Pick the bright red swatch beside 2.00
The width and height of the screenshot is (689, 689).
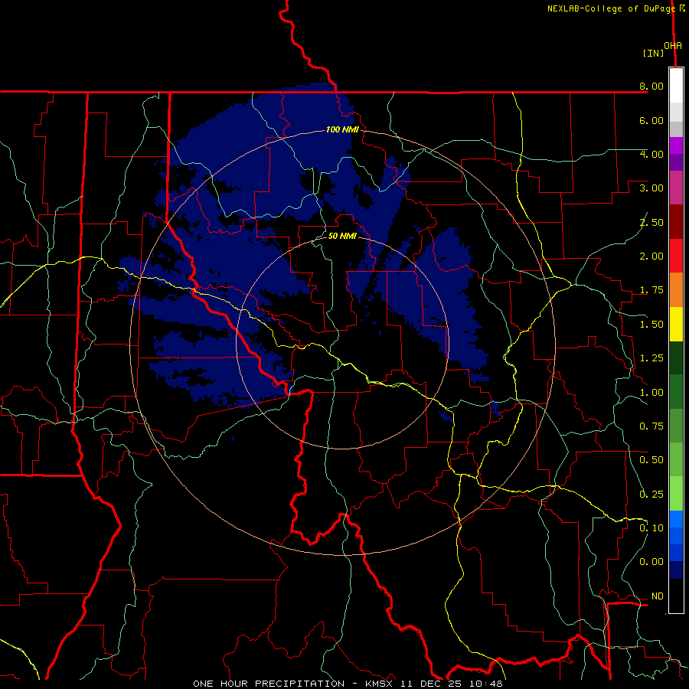pyautogui.click(x=676, y=256)
